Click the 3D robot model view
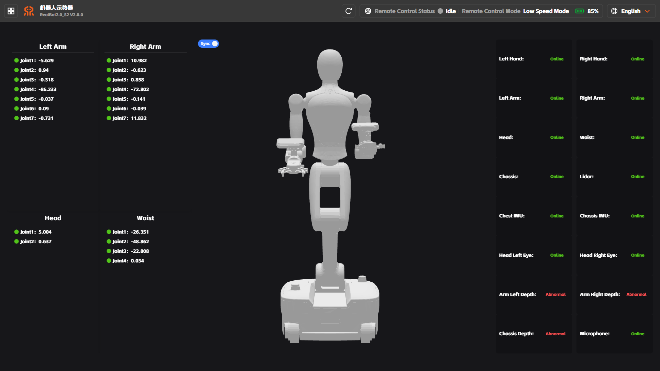 (x=330, y=196)
